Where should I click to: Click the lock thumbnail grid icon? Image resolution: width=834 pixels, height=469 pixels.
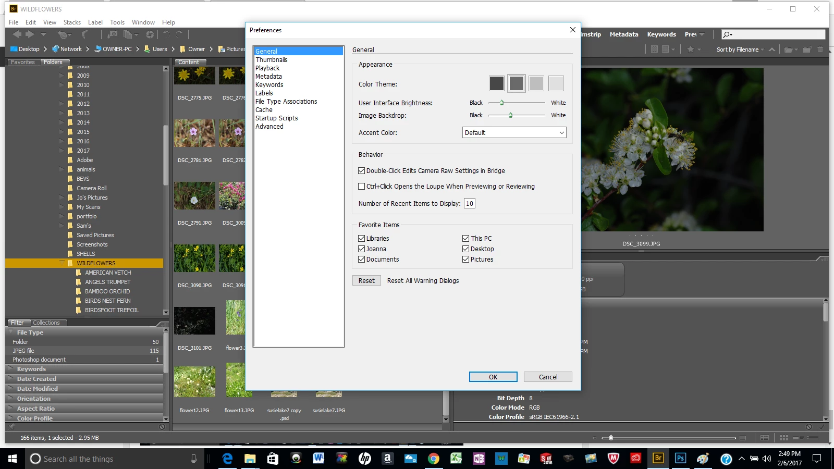point(765,438)
